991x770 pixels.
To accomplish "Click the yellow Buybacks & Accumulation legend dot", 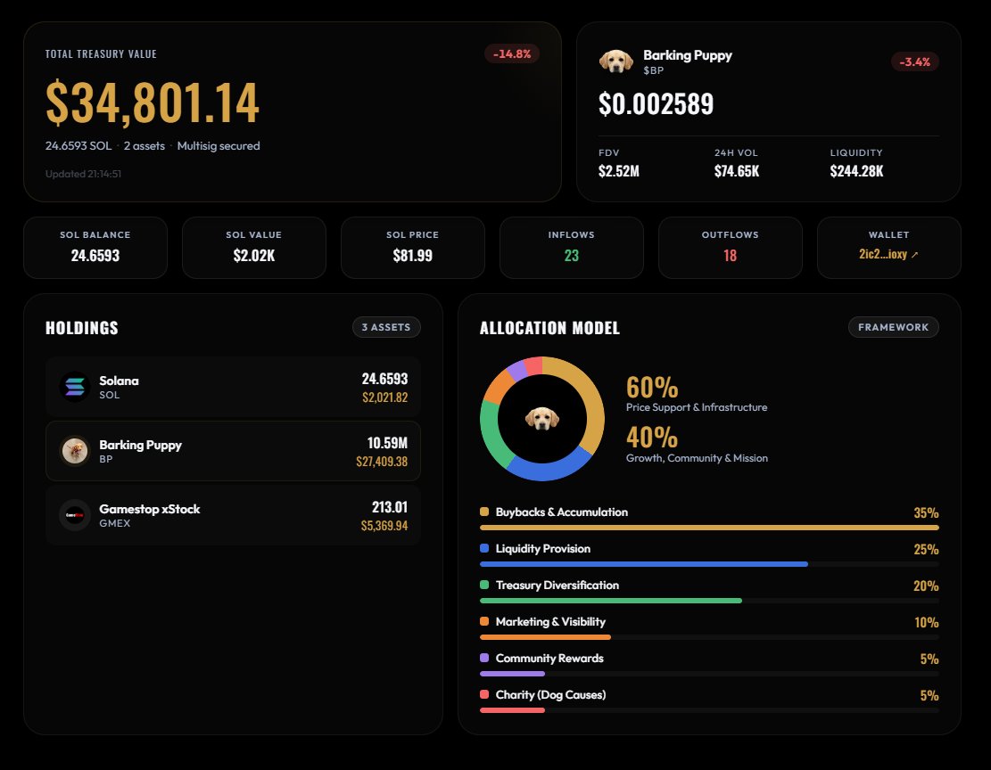I will (x=485, y=512).
